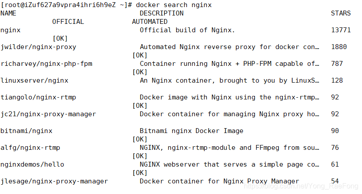362x194 pixels.
Task: Select nginxdemos/hello entry
Action: coord(32,164)
